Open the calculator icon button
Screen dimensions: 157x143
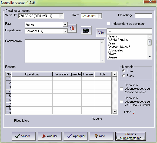click(x=86, y=30)
